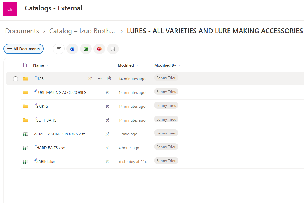
Task: Share the JIGS folder
Action: pos(109,78)
